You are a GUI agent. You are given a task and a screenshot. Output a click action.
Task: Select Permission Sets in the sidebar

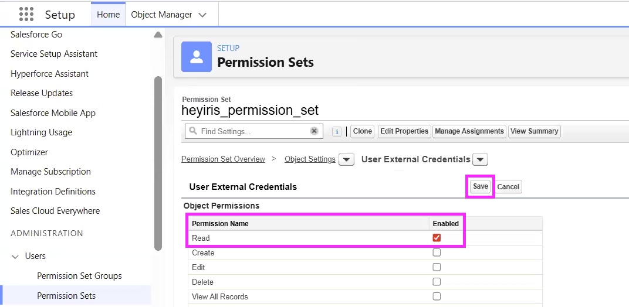point(66,296)
